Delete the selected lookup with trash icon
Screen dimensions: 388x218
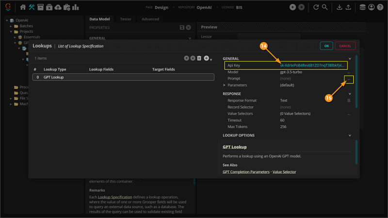click(199, 58)
